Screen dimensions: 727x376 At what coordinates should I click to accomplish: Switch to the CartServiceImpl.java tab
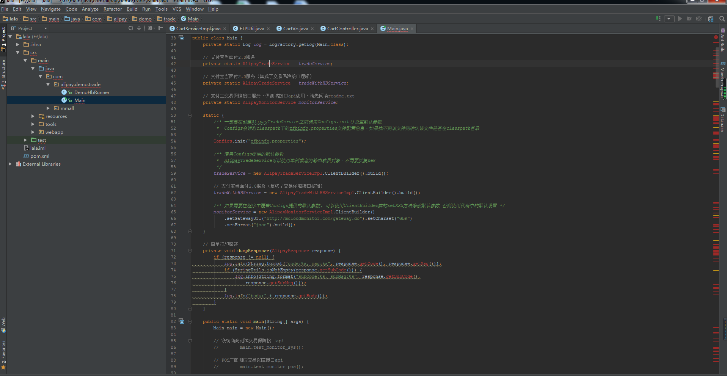pyautogui.click(x=198, y=28)
